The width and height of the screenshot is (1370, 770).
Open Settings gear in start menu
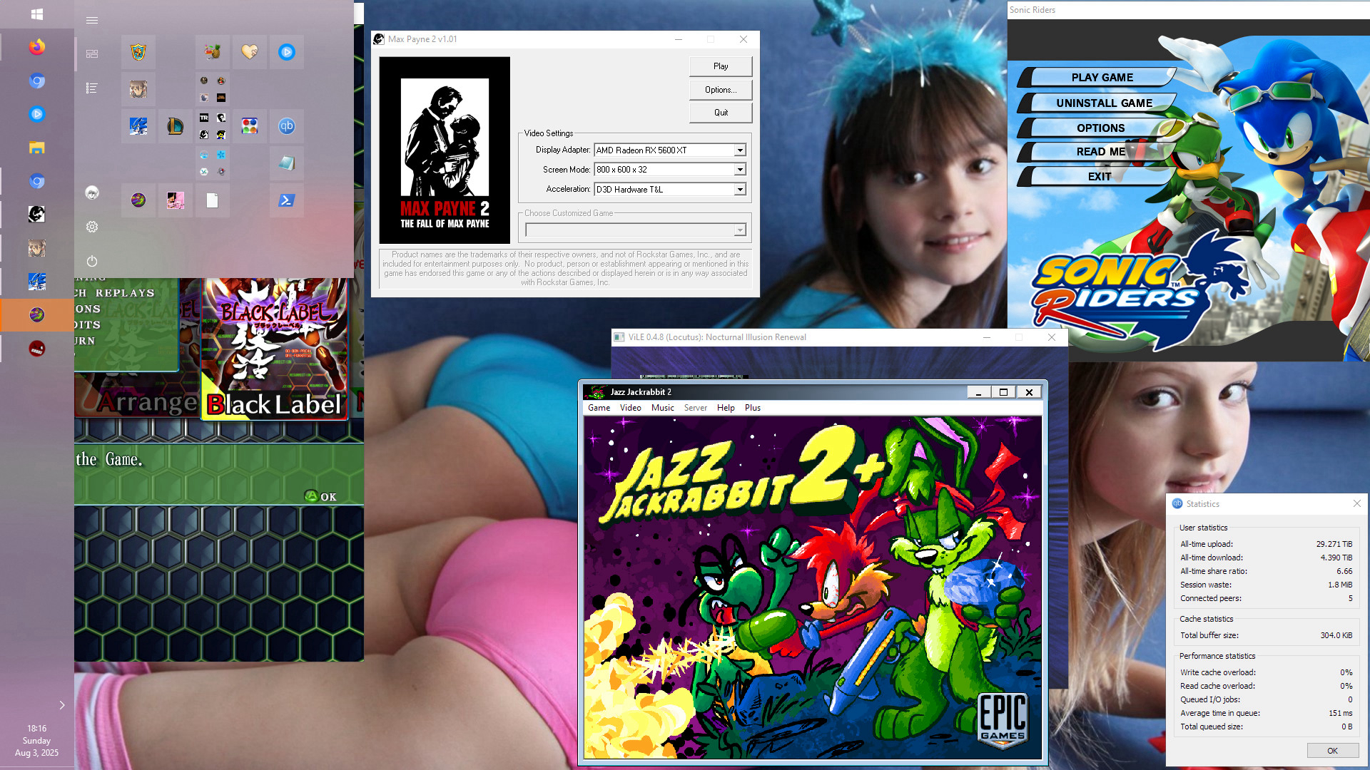92,227
